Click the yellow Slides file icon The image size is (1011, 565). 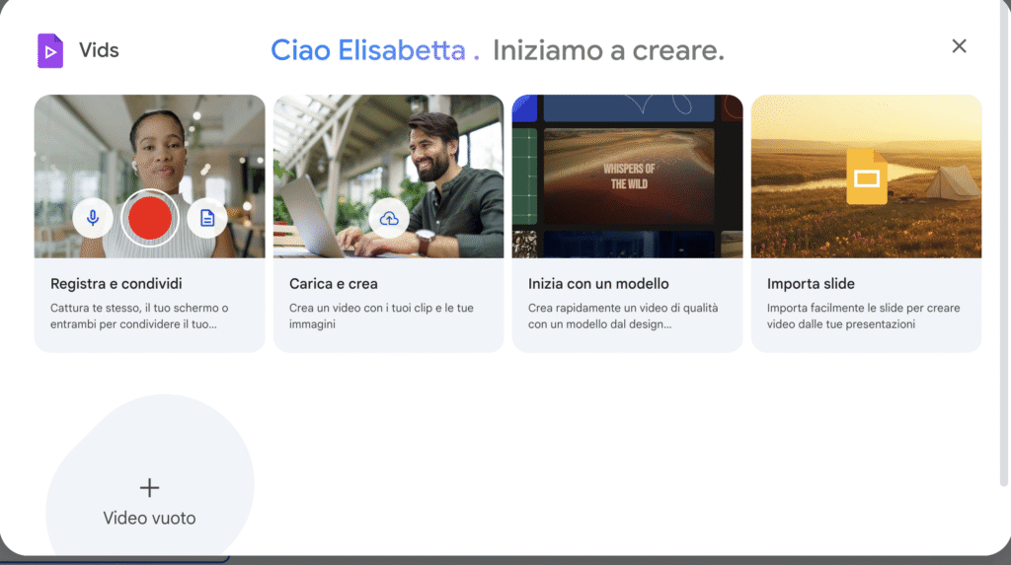[x=867, y=177]
